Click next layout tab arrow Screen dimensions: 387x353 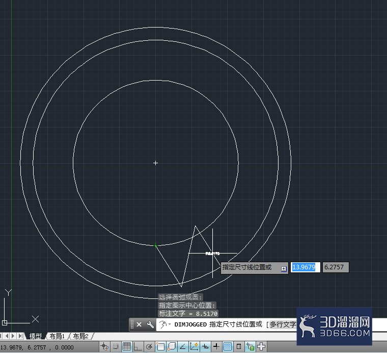(13, 336)
